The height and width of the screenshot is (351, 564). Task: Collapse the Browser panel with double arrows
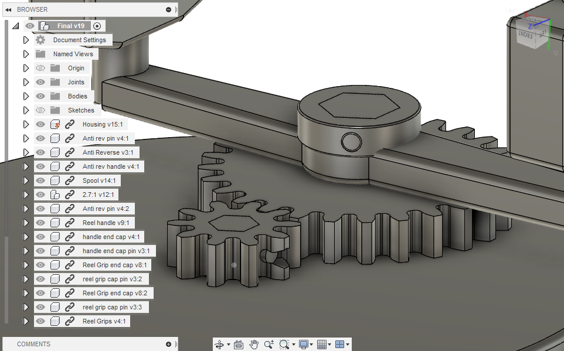click(x=8, y=9)
